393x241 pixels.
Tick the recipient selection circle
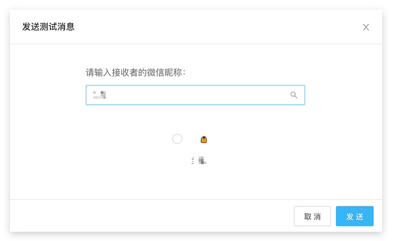coord(177,139)
